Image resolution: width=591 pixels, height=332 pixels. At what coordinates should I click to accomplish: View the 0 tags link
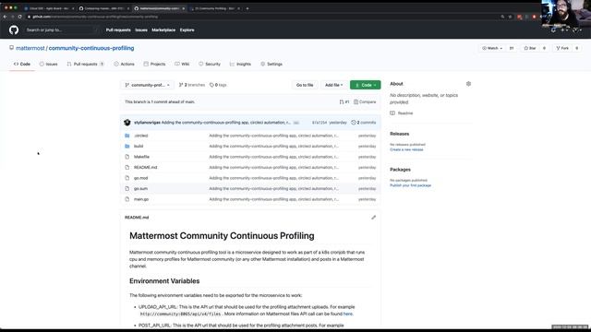(x=218, y=85)
